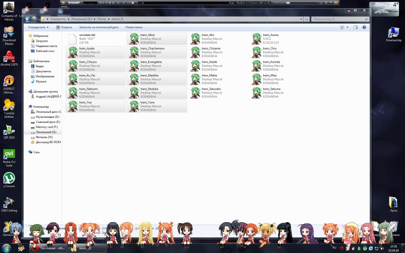
Task: Change the view with the view icon
Action: [342, 27]
